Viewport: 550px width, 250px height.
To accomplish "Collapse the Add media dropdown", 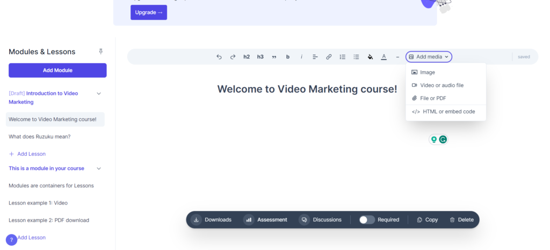I will pyautogui.click(x=429, y=57).
